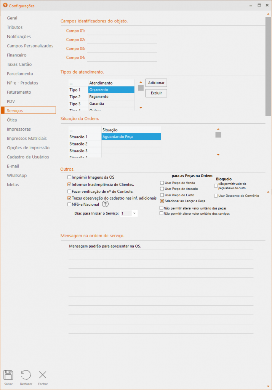
Task: Click the Configurações app logo icon
Action: click(5, 5)
